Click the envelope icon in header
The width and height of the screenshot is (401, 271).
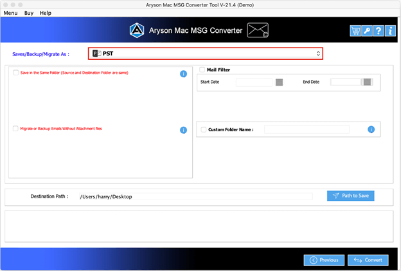258,30
